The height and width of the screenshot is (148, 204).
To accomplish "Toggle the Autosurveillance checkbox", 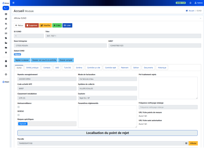I will [x=18, y=107].
